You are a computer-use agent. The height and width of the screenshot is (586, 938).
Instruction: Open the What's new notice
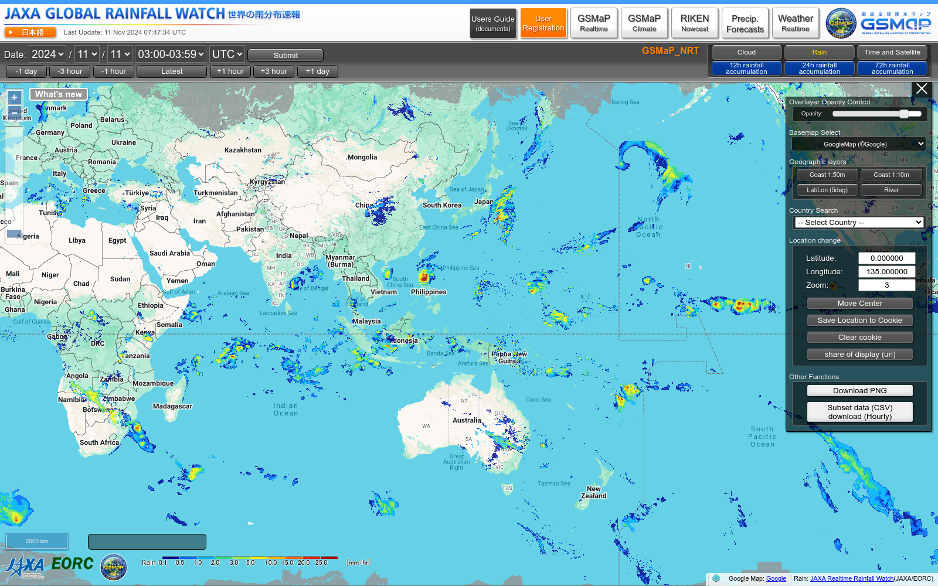coord(59,94)
